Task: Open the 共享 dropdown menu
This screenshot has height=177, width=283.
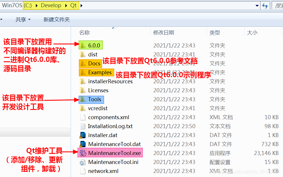Action: 23,19
